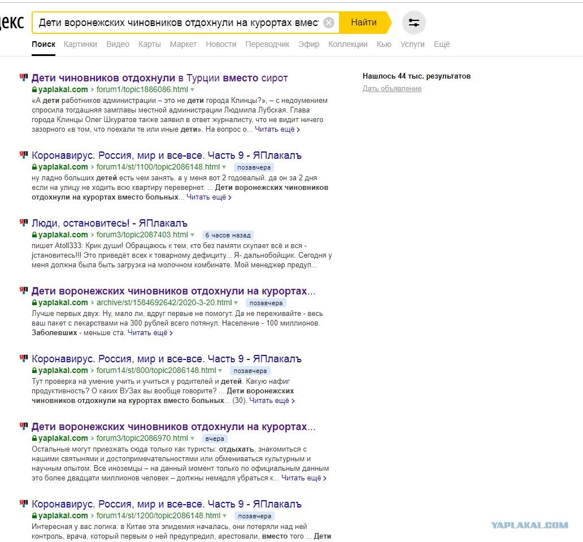The image size is (583, 542).
Task: Open the Карты tab
Action: [x=150, y=44]
